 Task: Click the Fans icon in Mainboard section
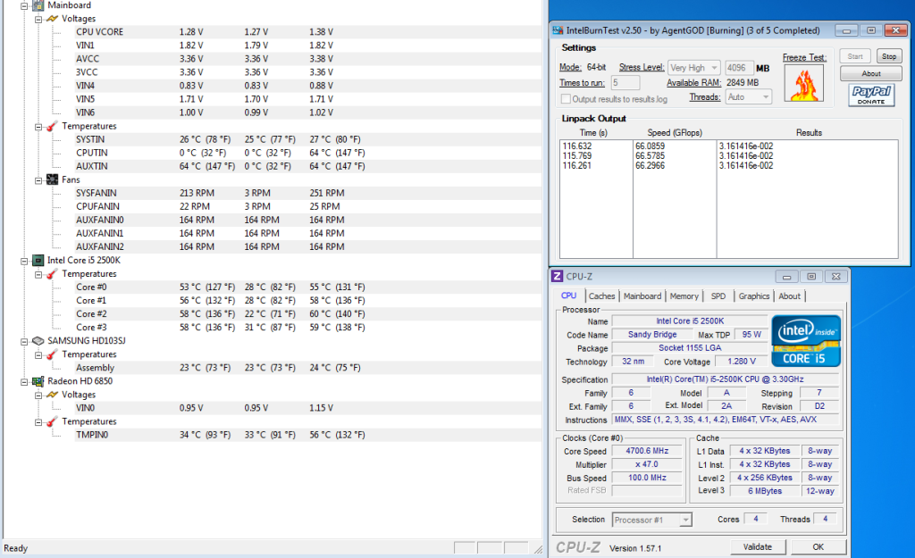pyautogui.click(x=53, y=179)
